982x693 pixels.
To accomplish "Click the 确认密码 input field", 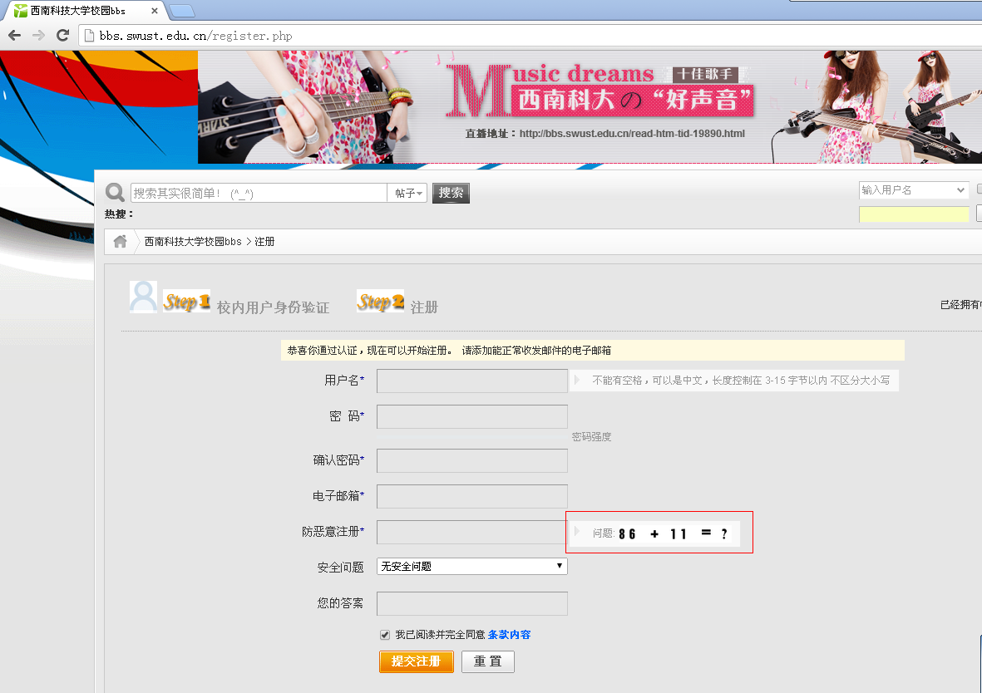I will pyautogui.click(x=472, y=460).
